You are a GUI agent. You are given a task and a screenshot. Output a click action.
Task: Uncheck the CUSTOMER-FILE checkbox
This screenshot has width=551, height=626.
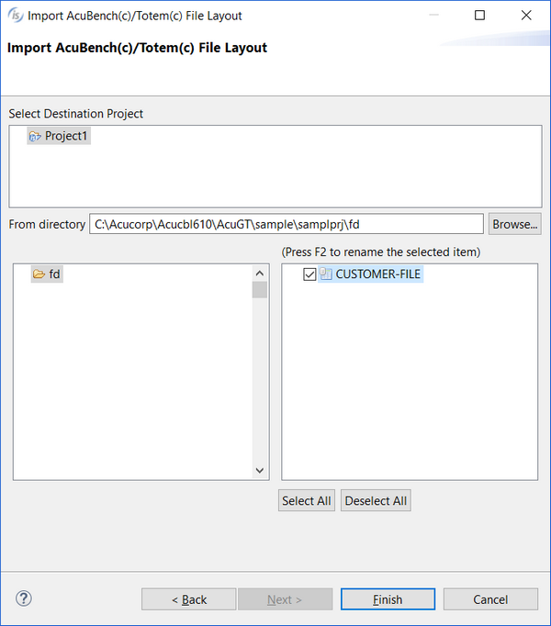click(309, 274)
